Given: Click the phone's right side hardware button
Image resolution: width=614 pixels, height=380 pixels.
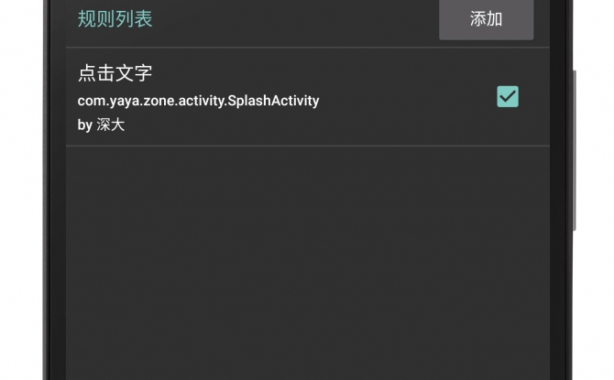Looking at the screenshot, I should click(x=575, y=151).
